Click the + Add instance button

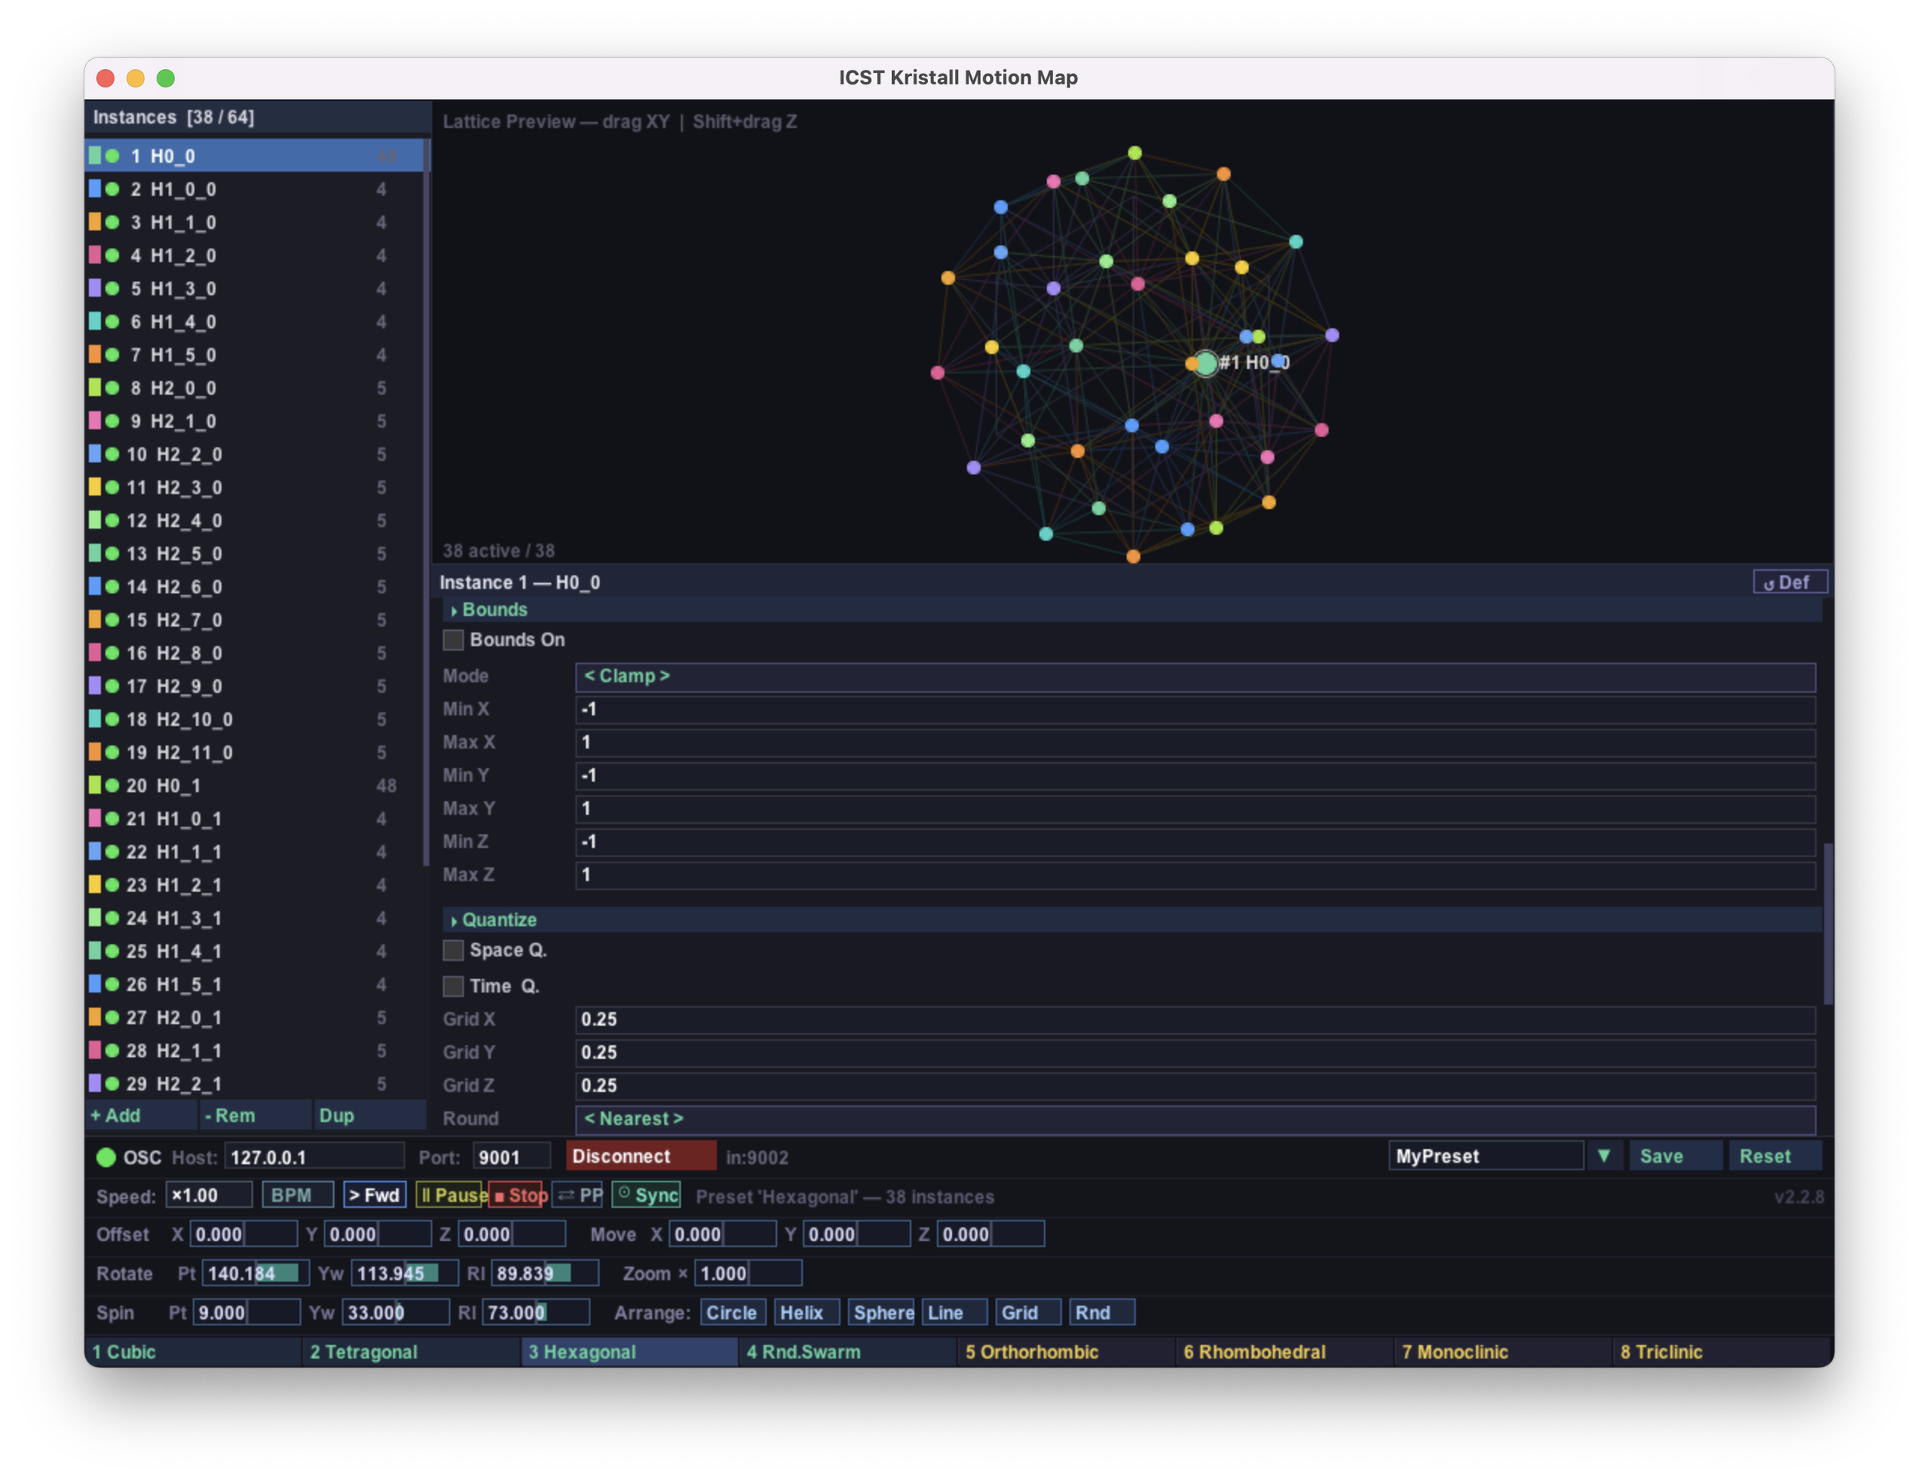click(x=140, y=1115)
